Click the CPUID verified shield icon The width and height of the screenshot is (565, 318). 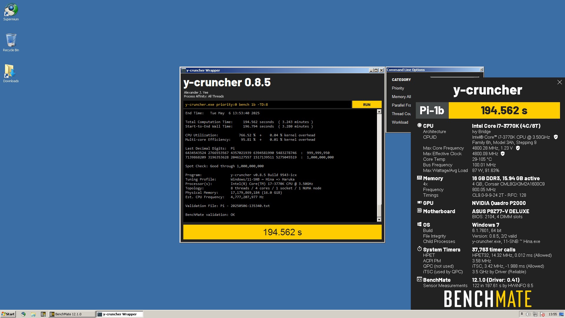tap(556, 137)
